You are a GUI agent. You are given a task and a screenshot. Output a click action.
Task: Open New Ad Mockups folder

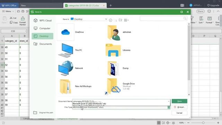[x=65, y=86]
